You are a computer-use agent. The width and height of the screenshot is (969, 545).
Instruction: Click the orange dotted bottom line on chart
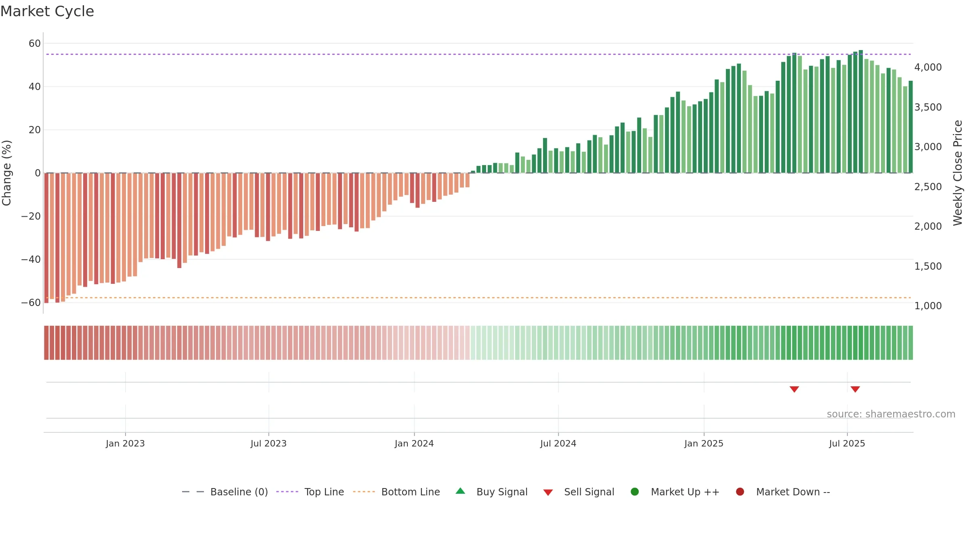(x=478, y=298)
